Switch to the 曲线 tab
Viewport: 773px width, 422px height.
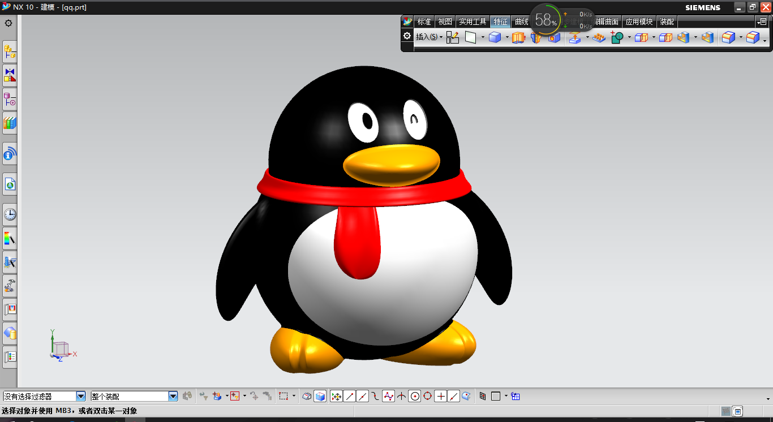[x=521, y=21]
